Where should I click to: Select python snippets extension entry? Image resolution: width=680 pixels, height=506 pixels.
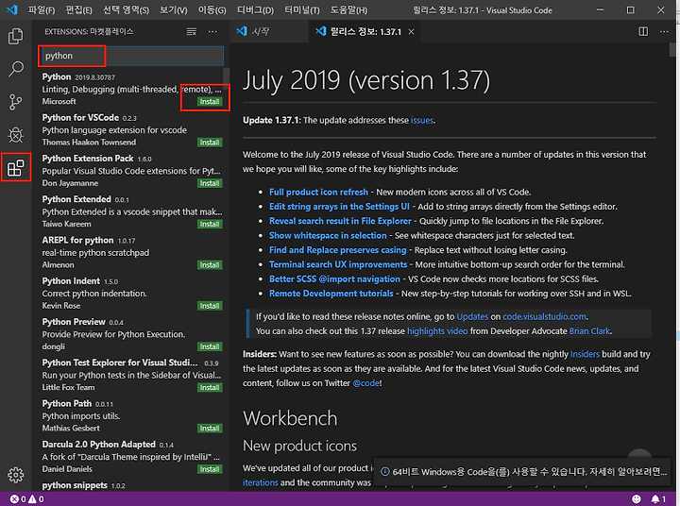click(x=131, y=485)
